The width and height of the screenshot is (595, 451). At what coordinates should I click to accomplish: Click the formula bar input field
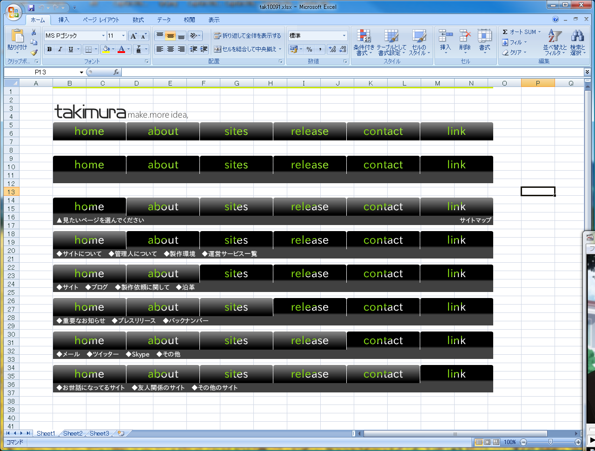(352, 72)
